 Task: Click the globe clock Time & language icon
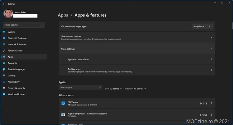[4, 69]
